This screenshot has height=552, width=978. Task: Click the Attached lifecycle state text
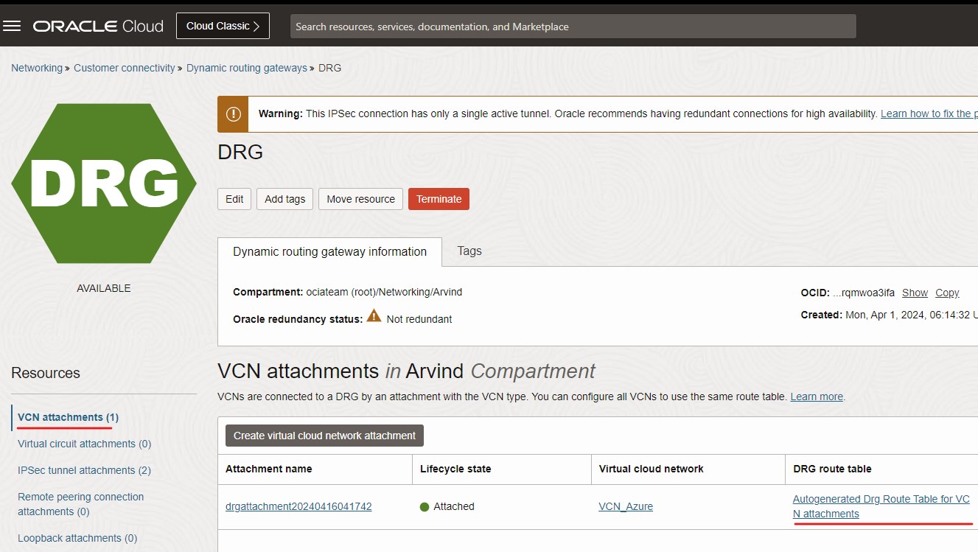click(454, 507)
